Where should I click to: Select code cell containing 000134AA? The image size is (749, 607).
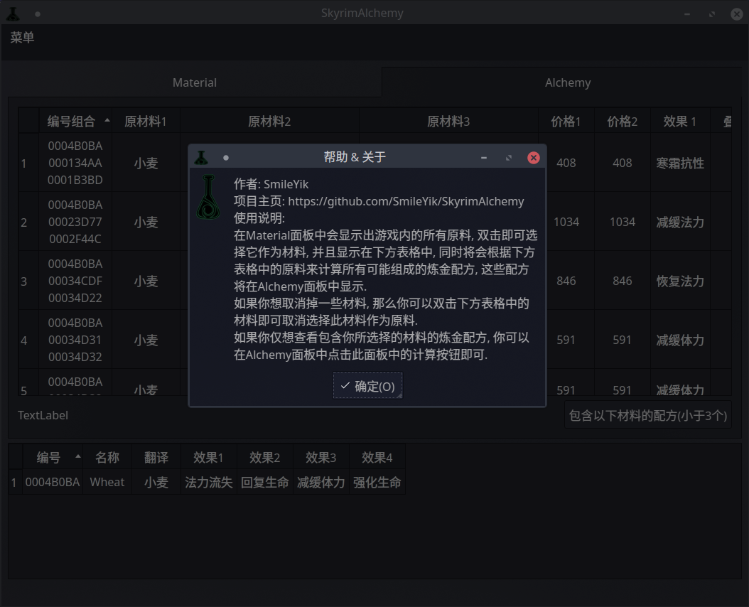pos(75,163)
